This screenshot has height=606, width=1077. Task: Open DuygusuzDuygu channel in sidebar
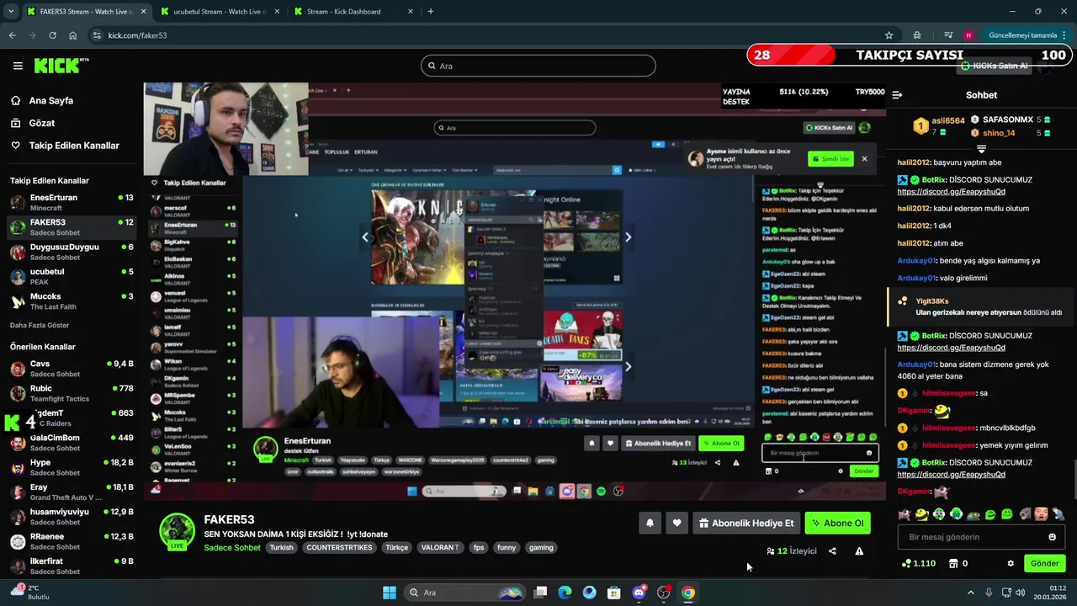coord(72,252)
